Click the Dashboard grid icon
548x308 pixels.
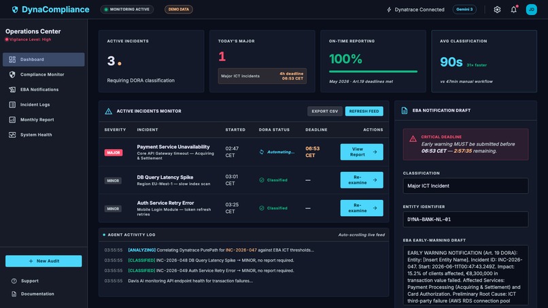click(x=12, y=59)
